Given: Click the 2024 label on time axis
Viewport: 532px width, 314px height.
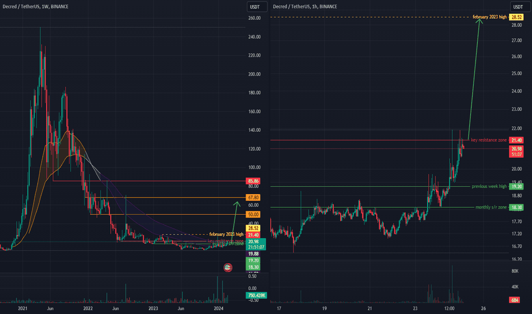Looking at the screenshot, I should [x=219, y=308].
